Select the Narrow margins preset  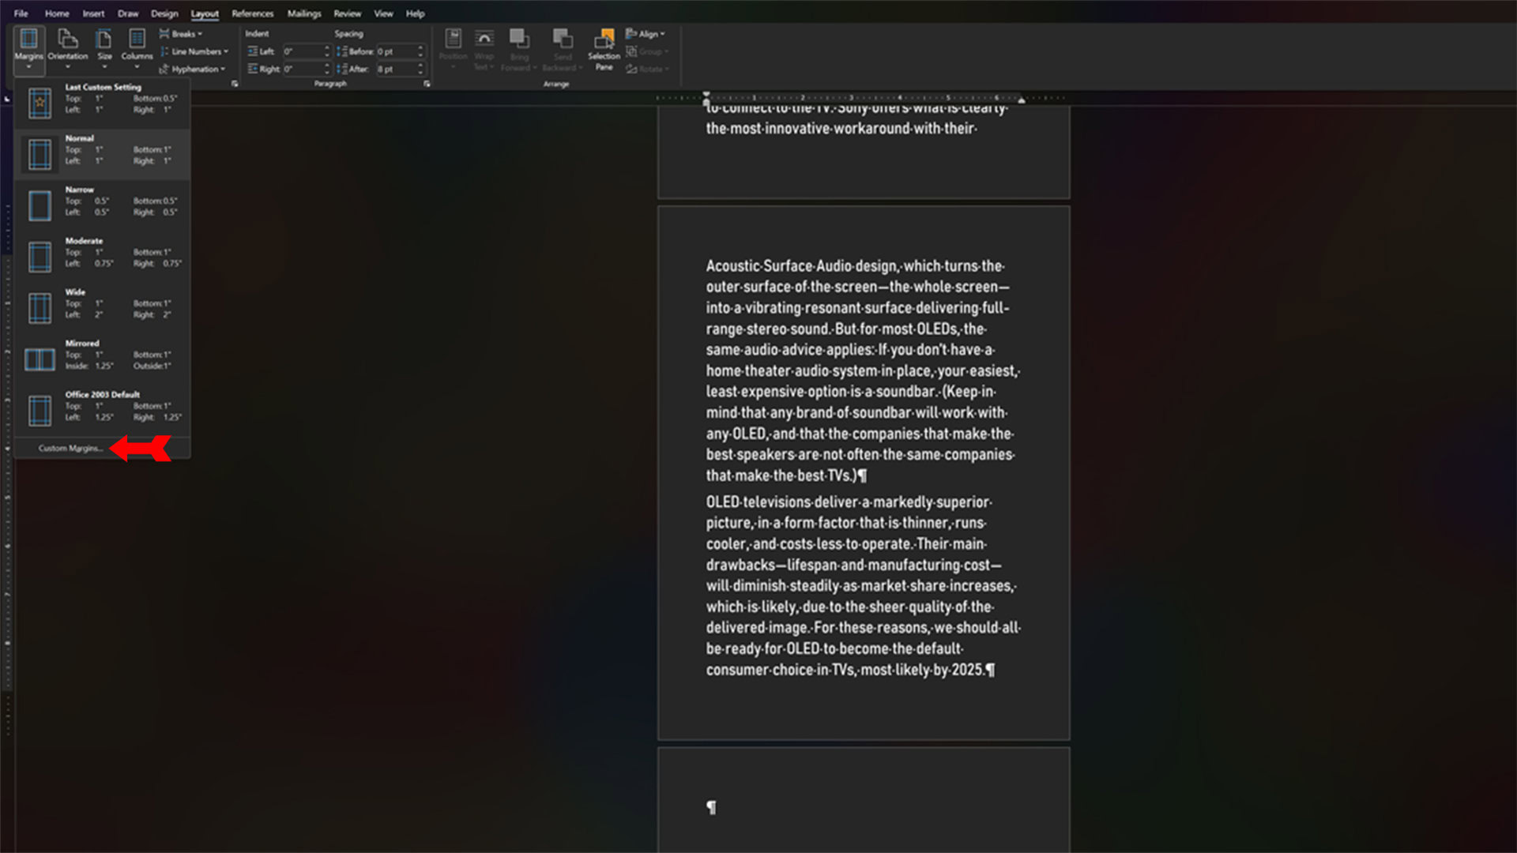(x=103, y=204)
